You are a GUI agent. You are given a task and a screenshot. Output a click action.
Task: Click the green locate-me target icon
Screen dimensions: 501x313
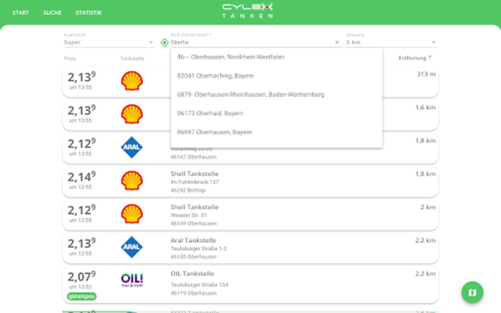click(164, 42)
